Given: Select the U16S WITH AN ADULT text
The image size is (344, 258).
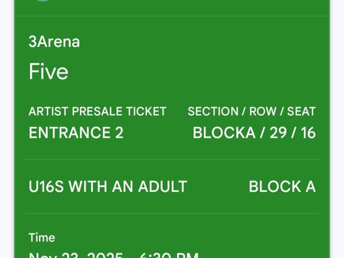Looking at the screenshot, I should [108, 186].
